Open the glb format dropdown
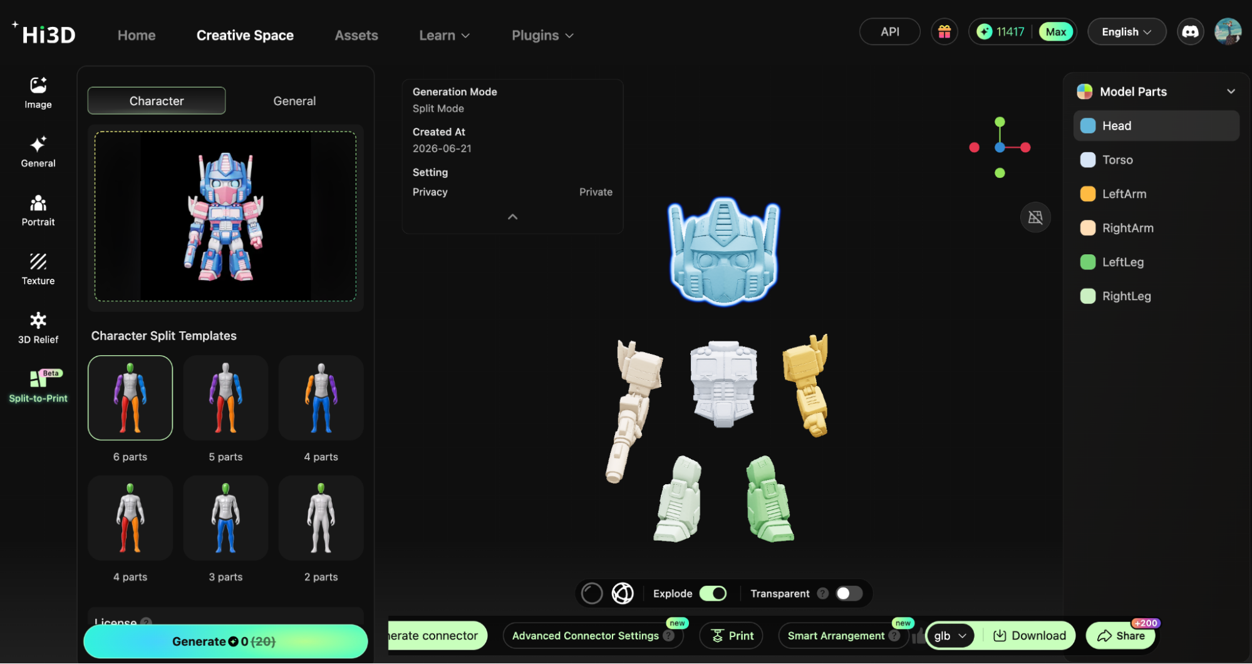Screen dimensions: 1252x664 pyautogui.click(x=950, y=636)
